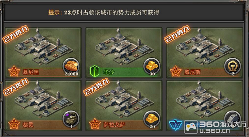Click the 威尼斯 city name label
249x137 pixels.
click(x=192, y=72)
